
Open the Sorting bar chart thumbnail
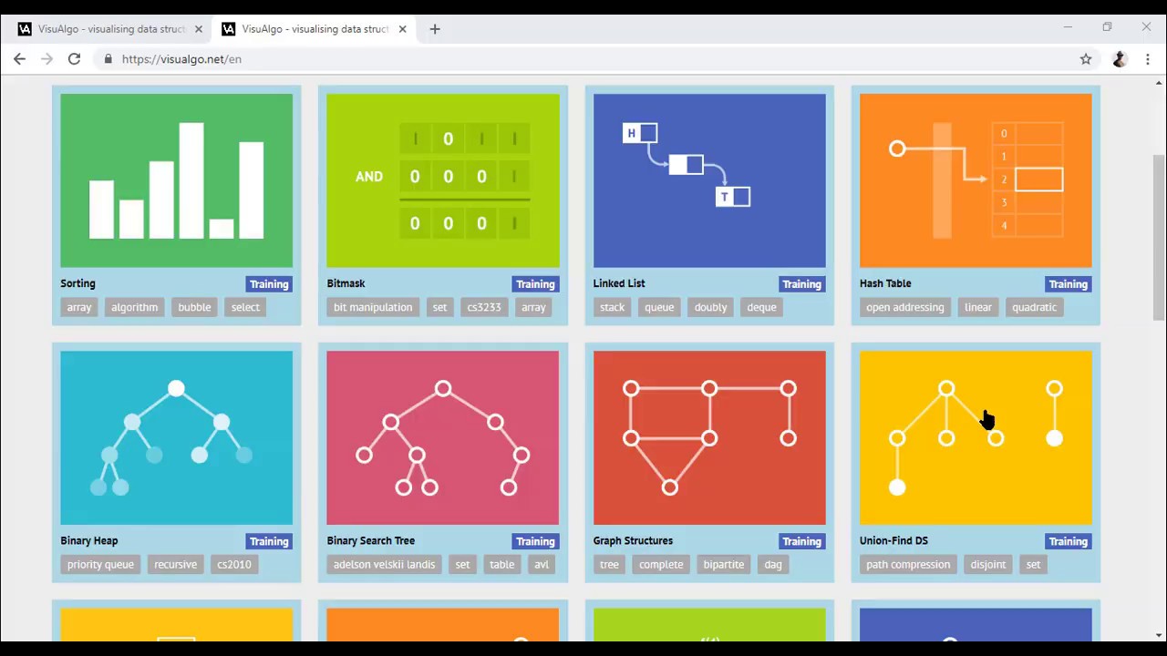[177, 180]
